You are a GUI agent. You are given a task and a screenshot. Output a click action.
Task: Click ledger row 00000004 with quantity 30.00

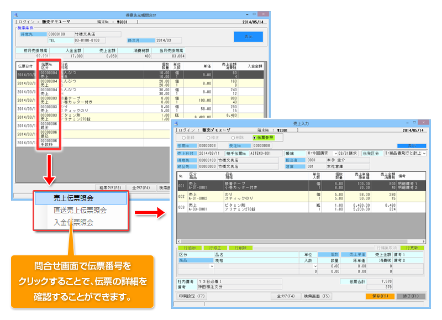pyautogui.click(x=140, y=92)
